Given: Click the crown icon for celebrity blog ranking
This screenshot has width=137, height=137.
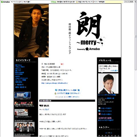Looking at the screenshot, I should tap(77, 2).
